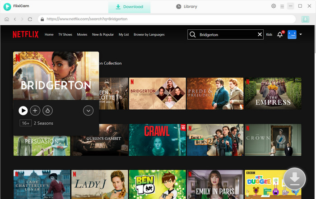This screenshot has width=316, height=199.
Task: Switch to the Library tab
Action: (x=186, y=7)
